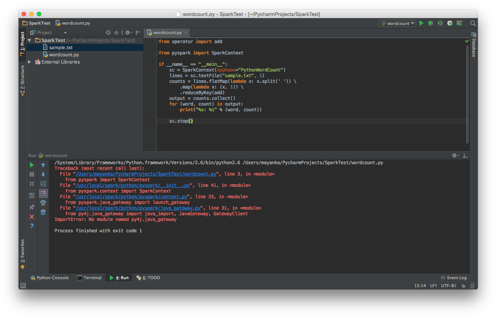The image size is (496, 317).
Task: Switch to wordcount.py editor tab
Action: click(x=167, y=33)
